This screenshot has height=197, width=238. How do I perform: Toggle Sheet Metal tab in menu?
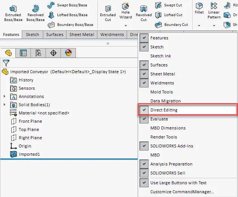[x=188, y=74]
